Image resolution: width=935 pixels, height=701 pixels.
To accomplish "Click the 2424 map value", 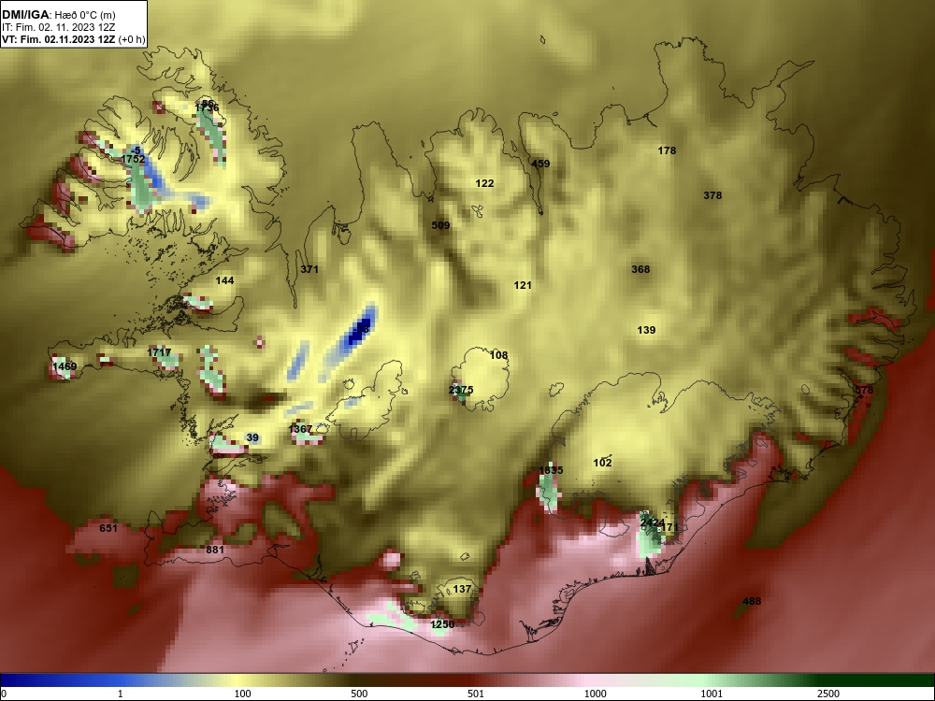I will pos(652,522).
